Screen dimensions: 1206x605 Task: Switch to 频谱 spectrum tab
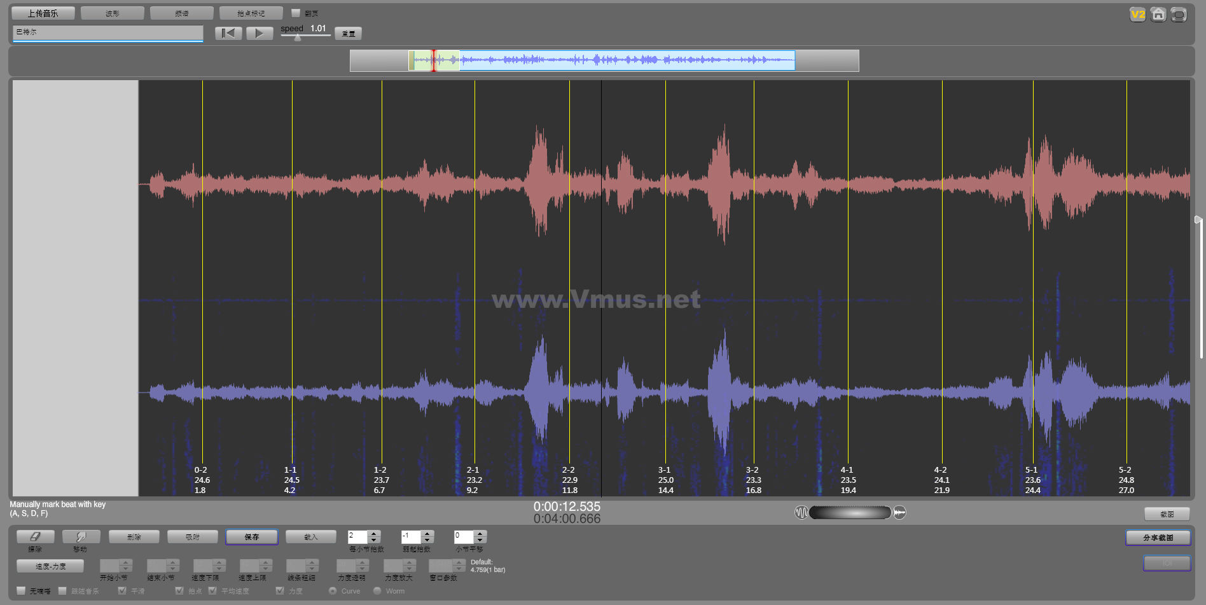[181, 13]
